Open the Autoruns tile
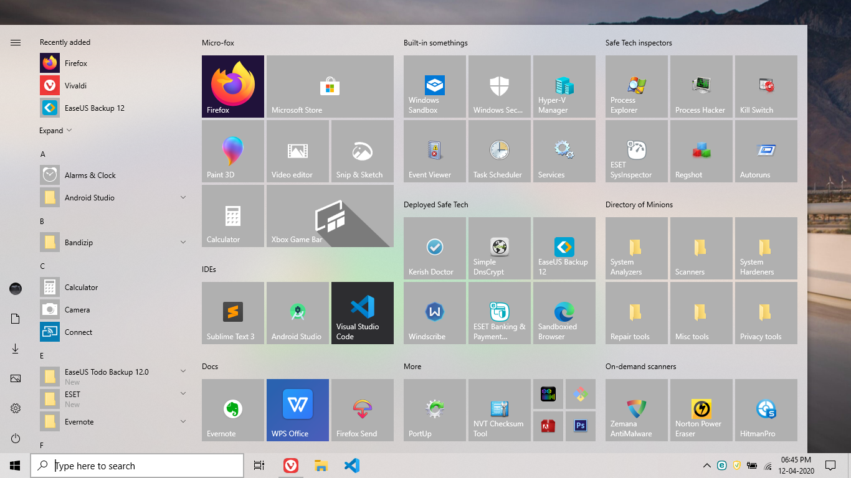Viewport: 851px width, 478px height. (x=766, y=151)
